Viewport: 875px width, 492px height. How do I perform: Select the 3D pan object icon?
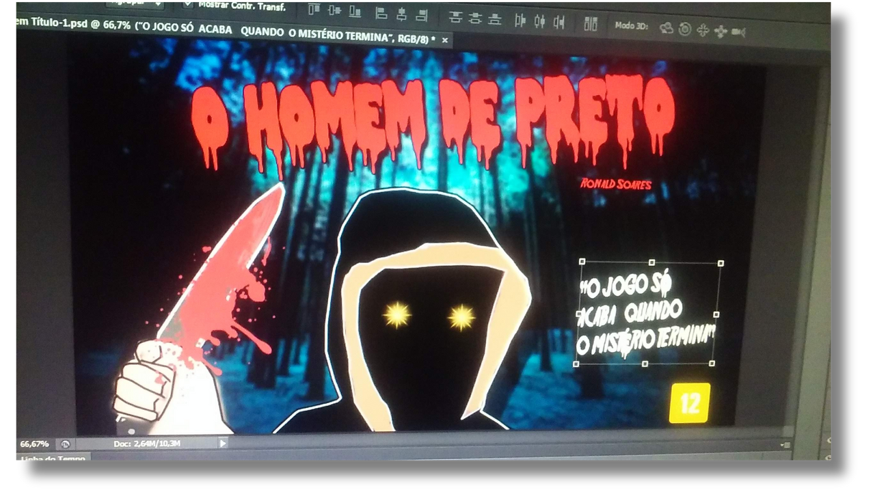(x=703, y=31)
